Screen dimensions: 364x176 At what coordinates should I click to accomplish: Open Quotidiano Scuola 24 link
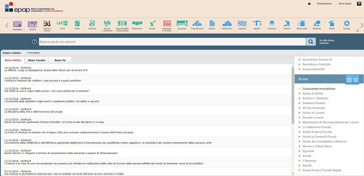(x=317, y=60)
